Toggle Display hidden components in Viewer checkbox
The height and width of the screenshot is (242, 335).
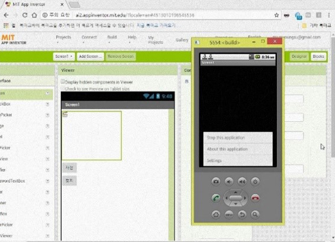coord(63,81)
